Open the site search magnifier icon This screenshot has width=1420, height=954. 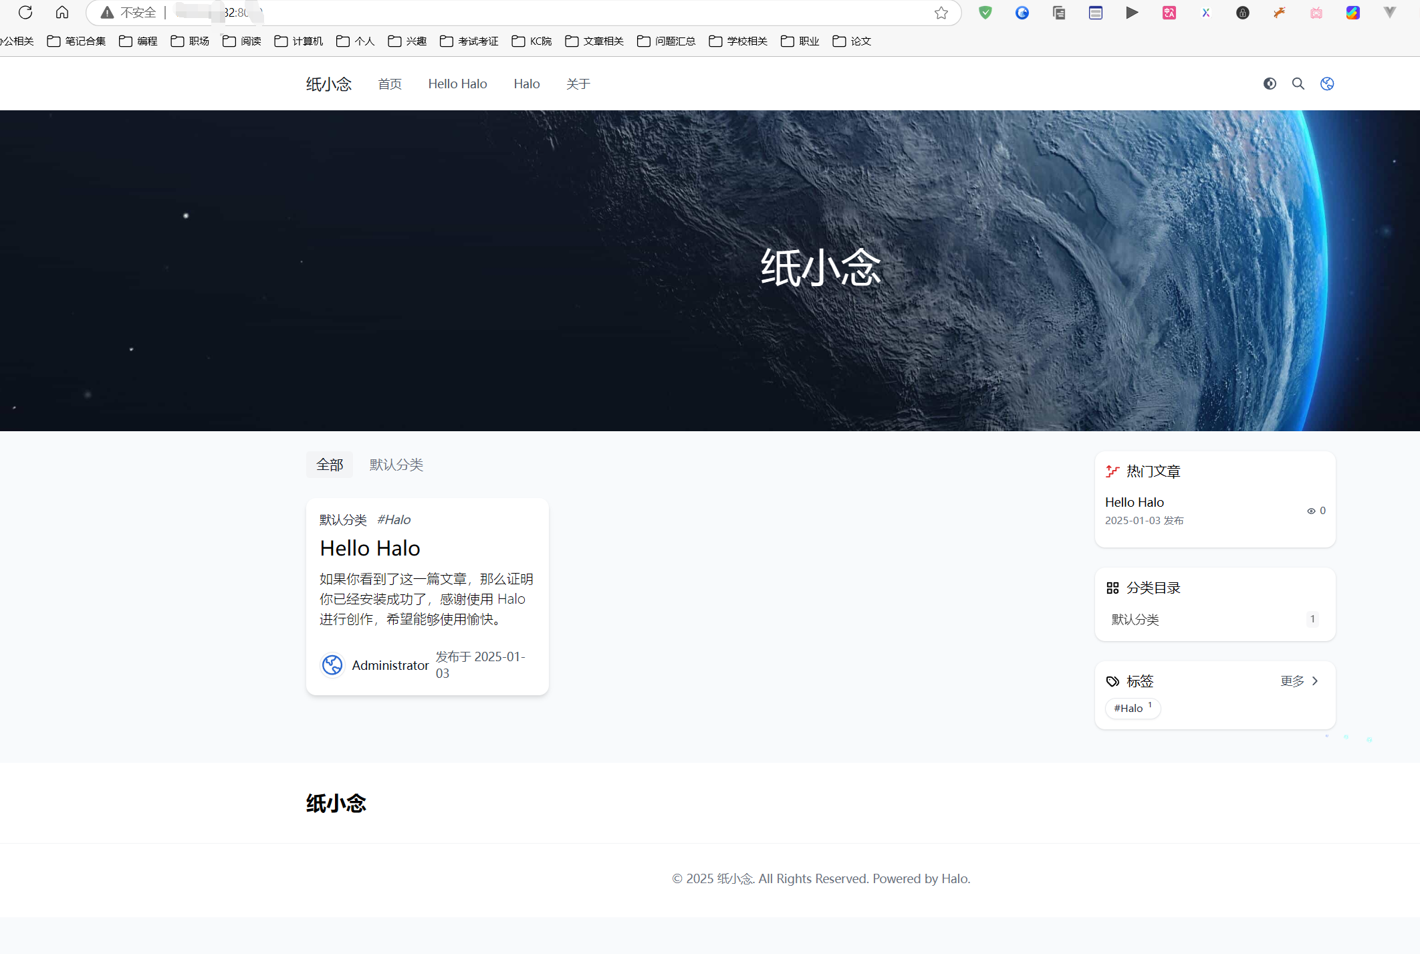click(1298, 84)
